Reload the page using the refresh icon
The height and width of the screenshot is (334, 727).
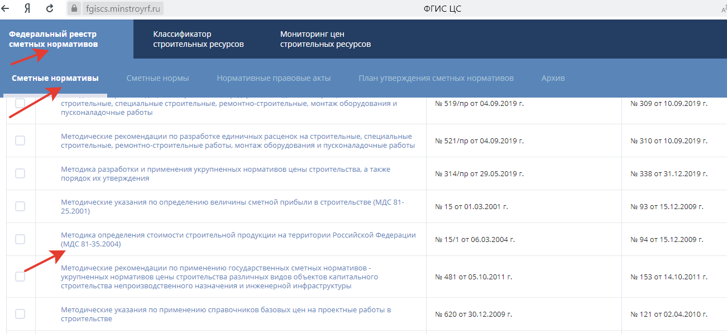50,9
